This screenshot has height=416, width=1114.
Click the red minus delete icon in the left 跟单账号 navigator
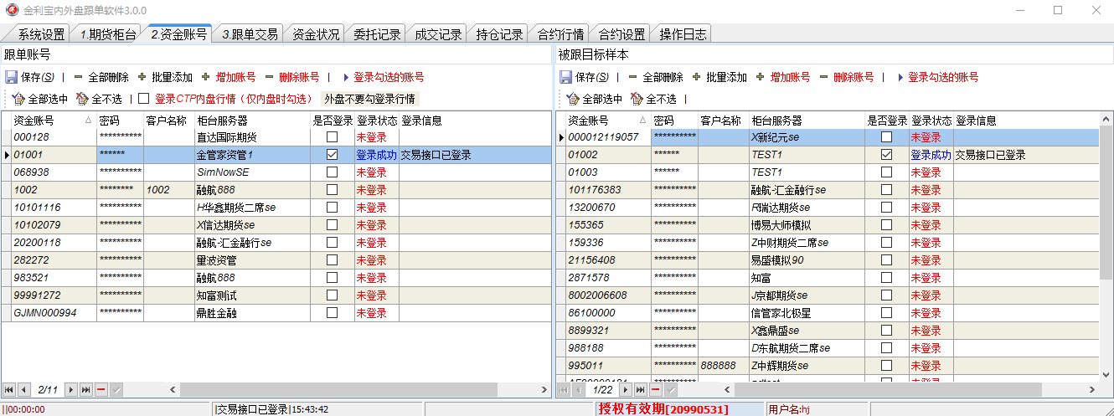click(x=101, y=390)
